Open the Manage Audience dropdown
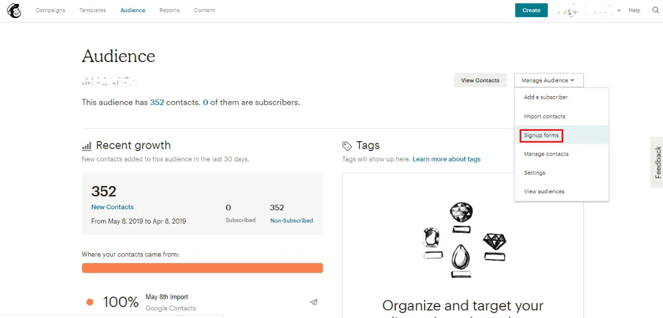 (x=548, y=80)
